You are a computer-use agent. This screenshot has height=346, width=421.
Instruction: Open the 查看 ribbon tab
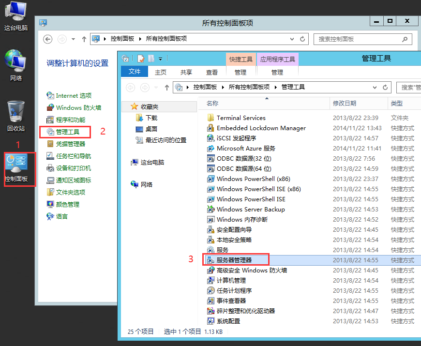212,72
